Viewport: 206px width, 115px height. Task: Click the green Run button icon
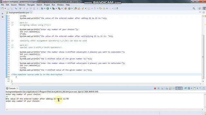tap(48, 9)
